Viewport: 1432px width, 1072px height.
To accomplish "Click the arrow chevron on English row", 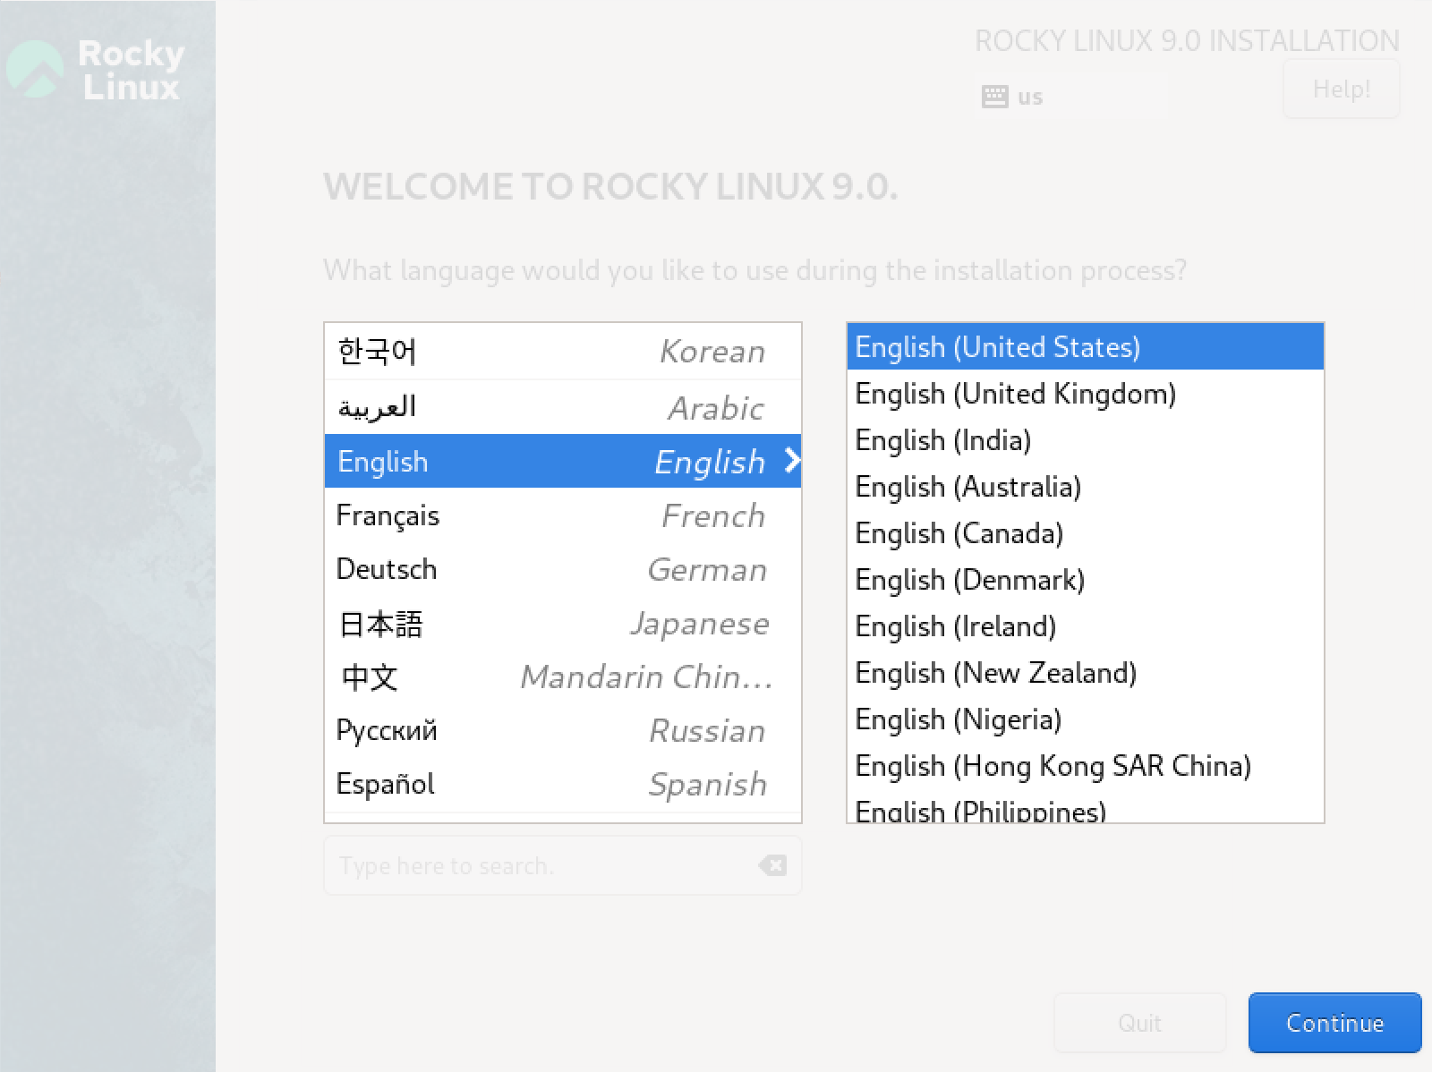I will click(791, 461).
